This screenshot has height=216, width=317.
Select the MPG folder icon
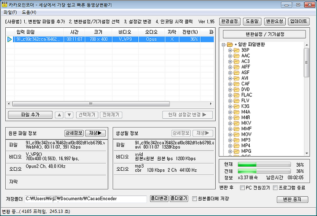pyautogui.click(x=236, y=151)
